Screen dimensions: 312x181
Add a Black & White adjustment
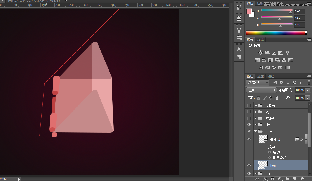[271, 60]
